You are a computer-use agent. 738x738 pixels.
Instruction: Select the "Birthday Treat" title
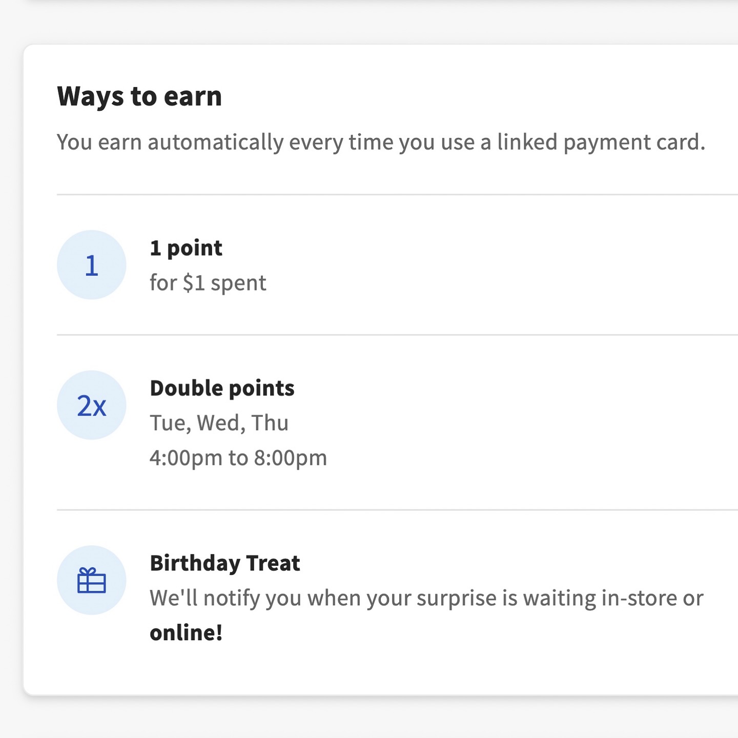click(x=225, y=563)
